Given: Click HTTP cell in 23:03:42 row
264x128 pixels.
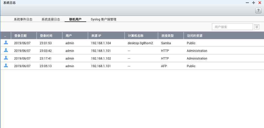Looking at the screenshot, I should pos(165,51).
